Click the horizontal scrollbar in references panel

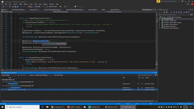pos(78,101)
